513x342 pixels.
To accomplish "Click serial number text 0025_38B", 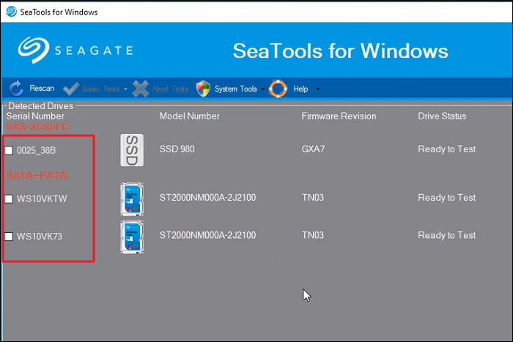I will coord(37,150).
